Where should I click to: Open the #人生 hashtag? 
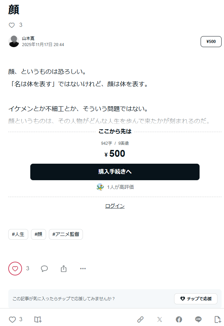[x=18, y=235]
